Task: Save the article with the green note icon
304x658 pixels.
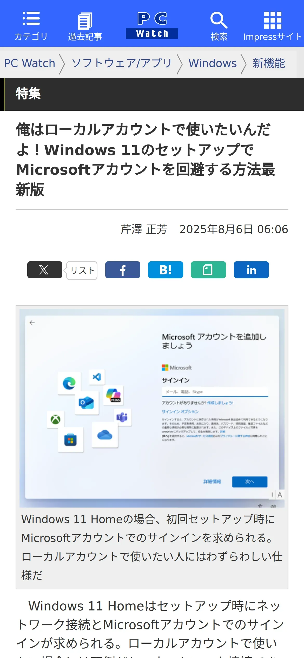Action: 208,270
